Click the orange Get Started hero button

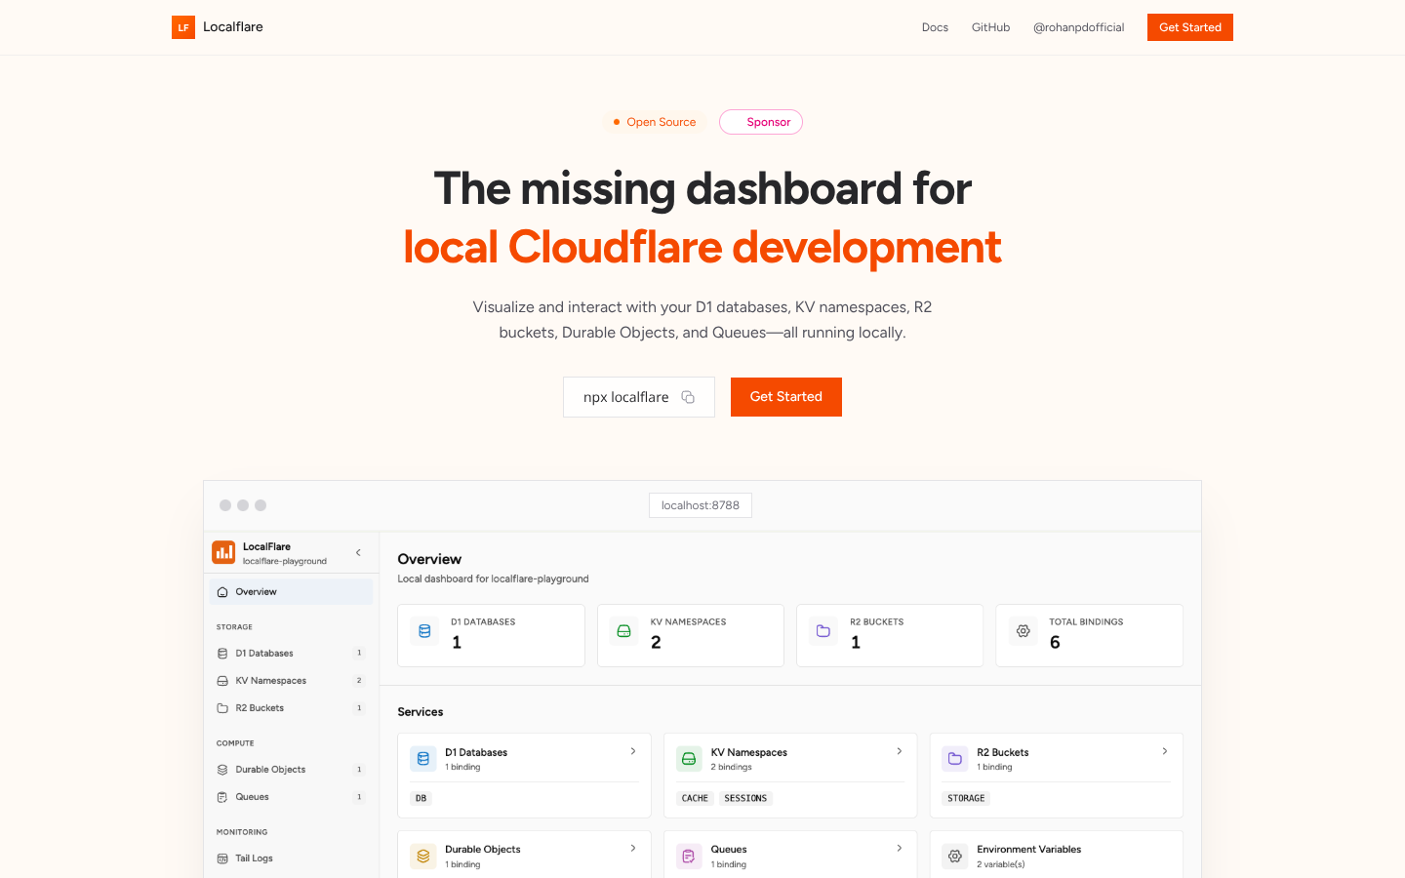785,397
